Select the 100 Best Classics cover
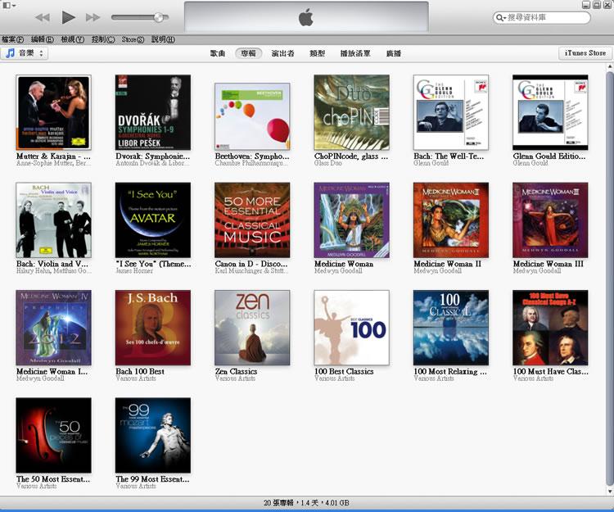The image size is (614, 512). pos(352,328)
